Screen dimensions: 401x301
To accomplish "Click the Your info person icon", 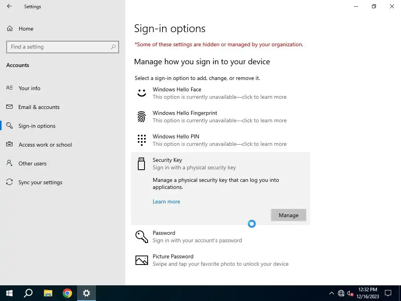I will 9,88.
